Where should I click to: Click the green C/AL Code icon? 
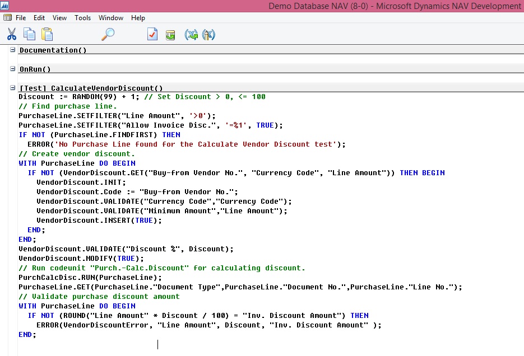click(x=170, y=35)
